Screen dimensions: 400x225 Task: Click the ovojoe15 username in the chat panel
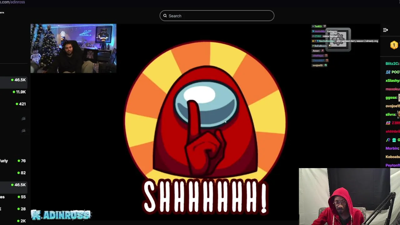(x=392, y=106)
